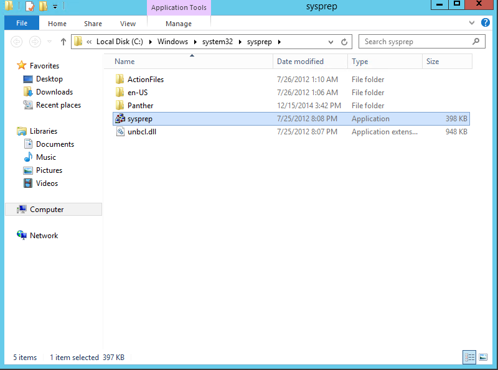Screen dimensions: 498x370
Task: Expand the arrow after system32 in path
Action: [240, 42]
